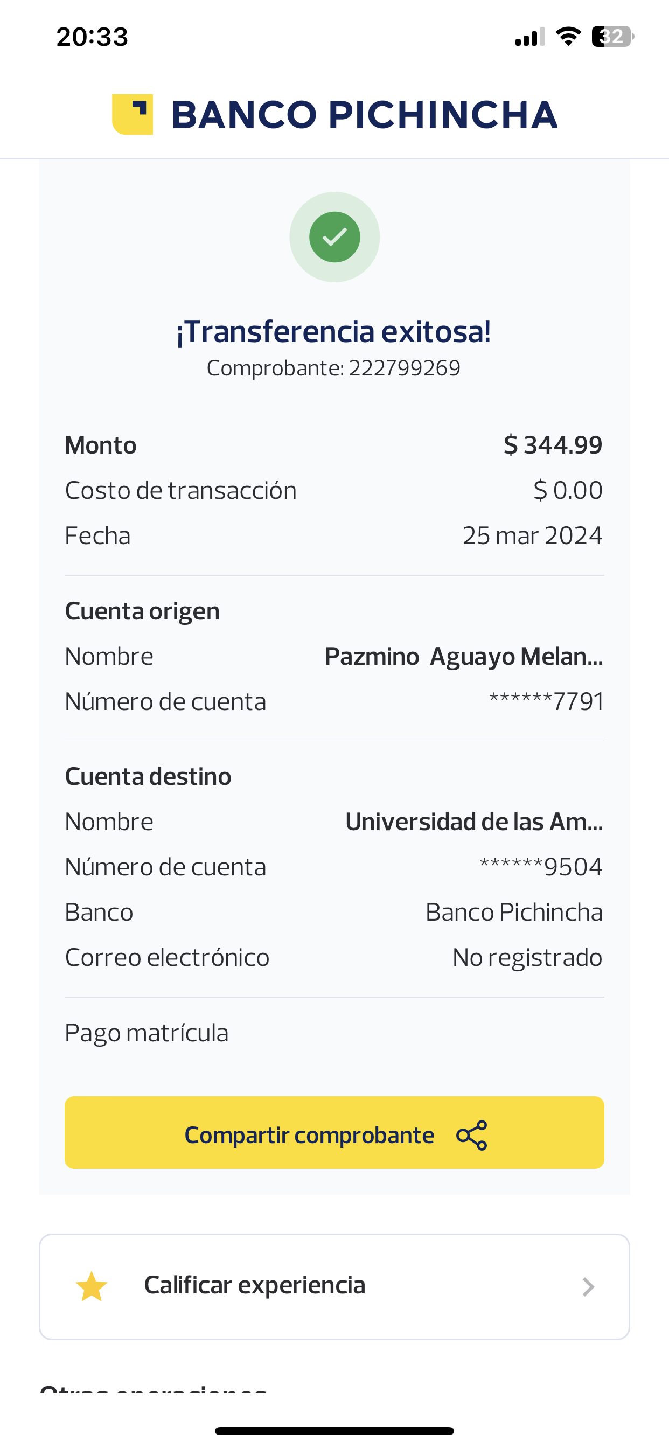This screenshot has width=669, height=1448.
Task: Tap the truncated Universidad de las Am... name
Action: pos(473,822)
